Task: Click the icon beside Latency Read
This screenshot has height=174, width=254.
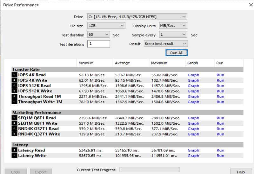Action: pyautogui.click(x=14, y=150)
